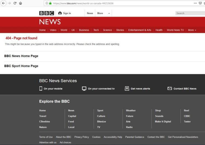Image resolution: width=205 pixels, height=145 pixels.
Task: Click CBBC in Explore the BBC
Action: coord(187,116)
